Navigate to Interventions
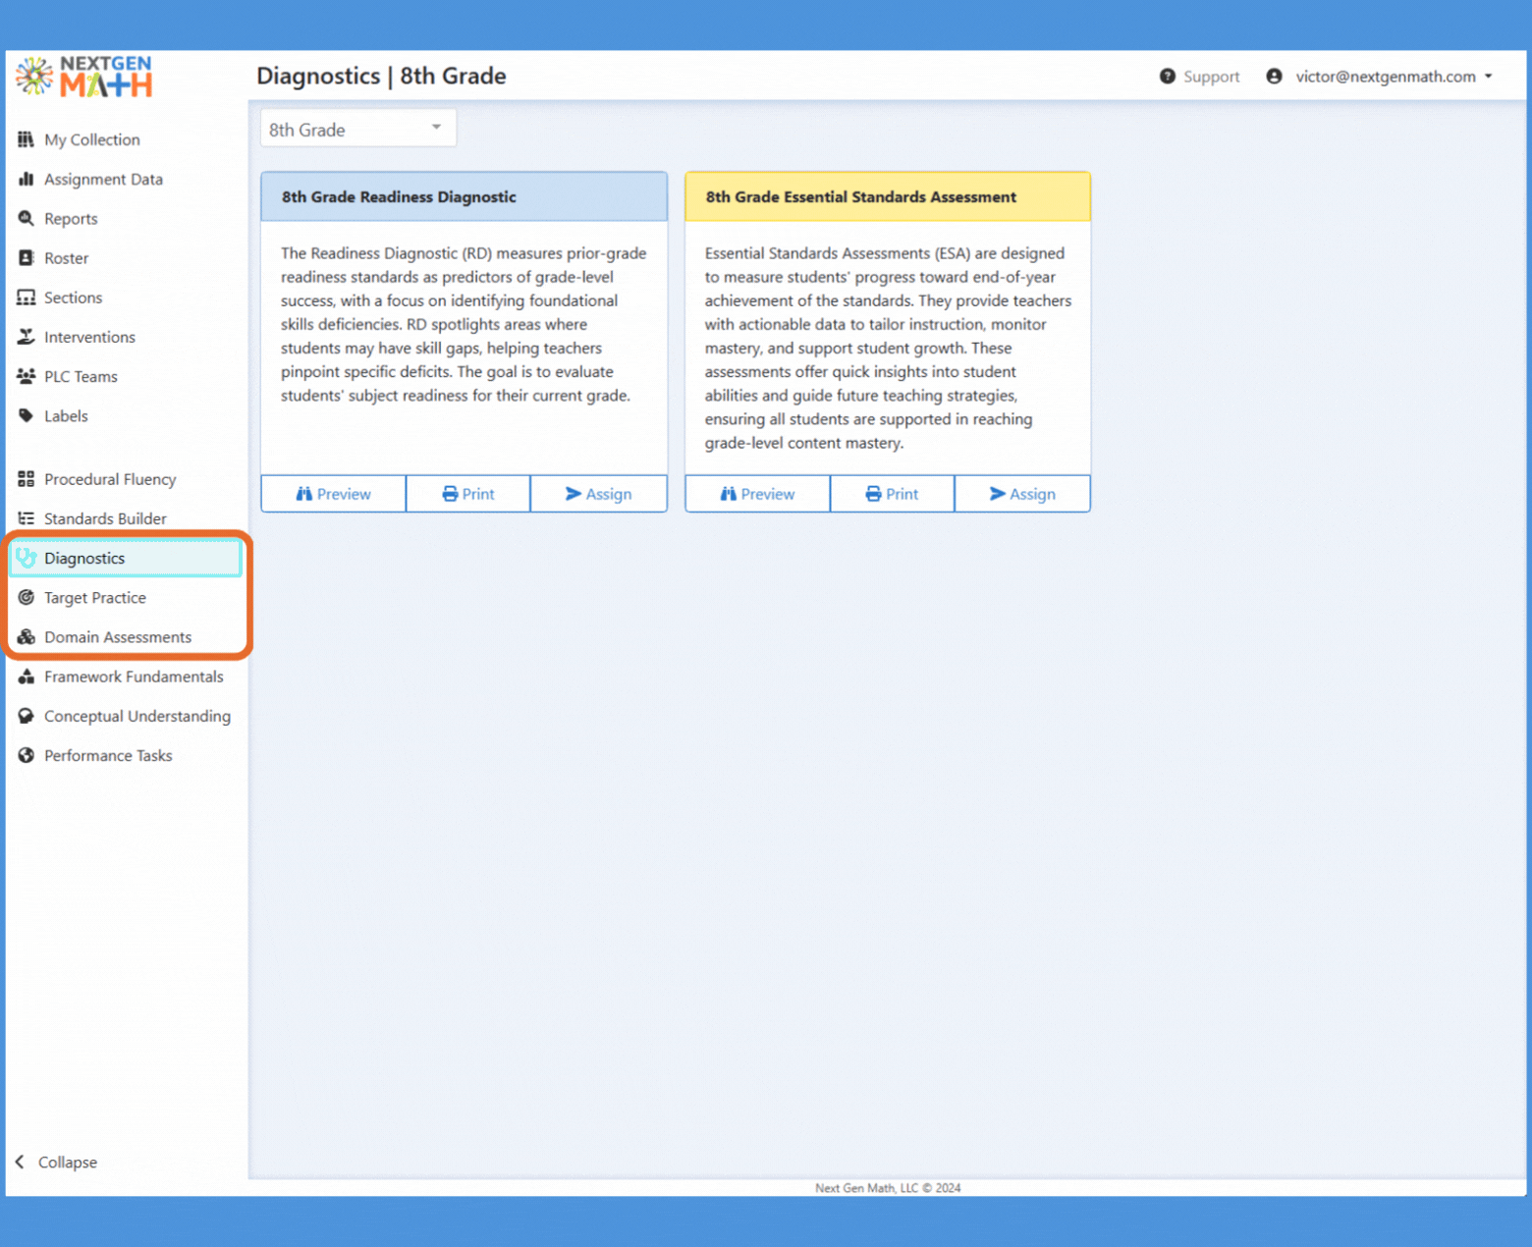The image size is (1532, 1247). [89, 337]
